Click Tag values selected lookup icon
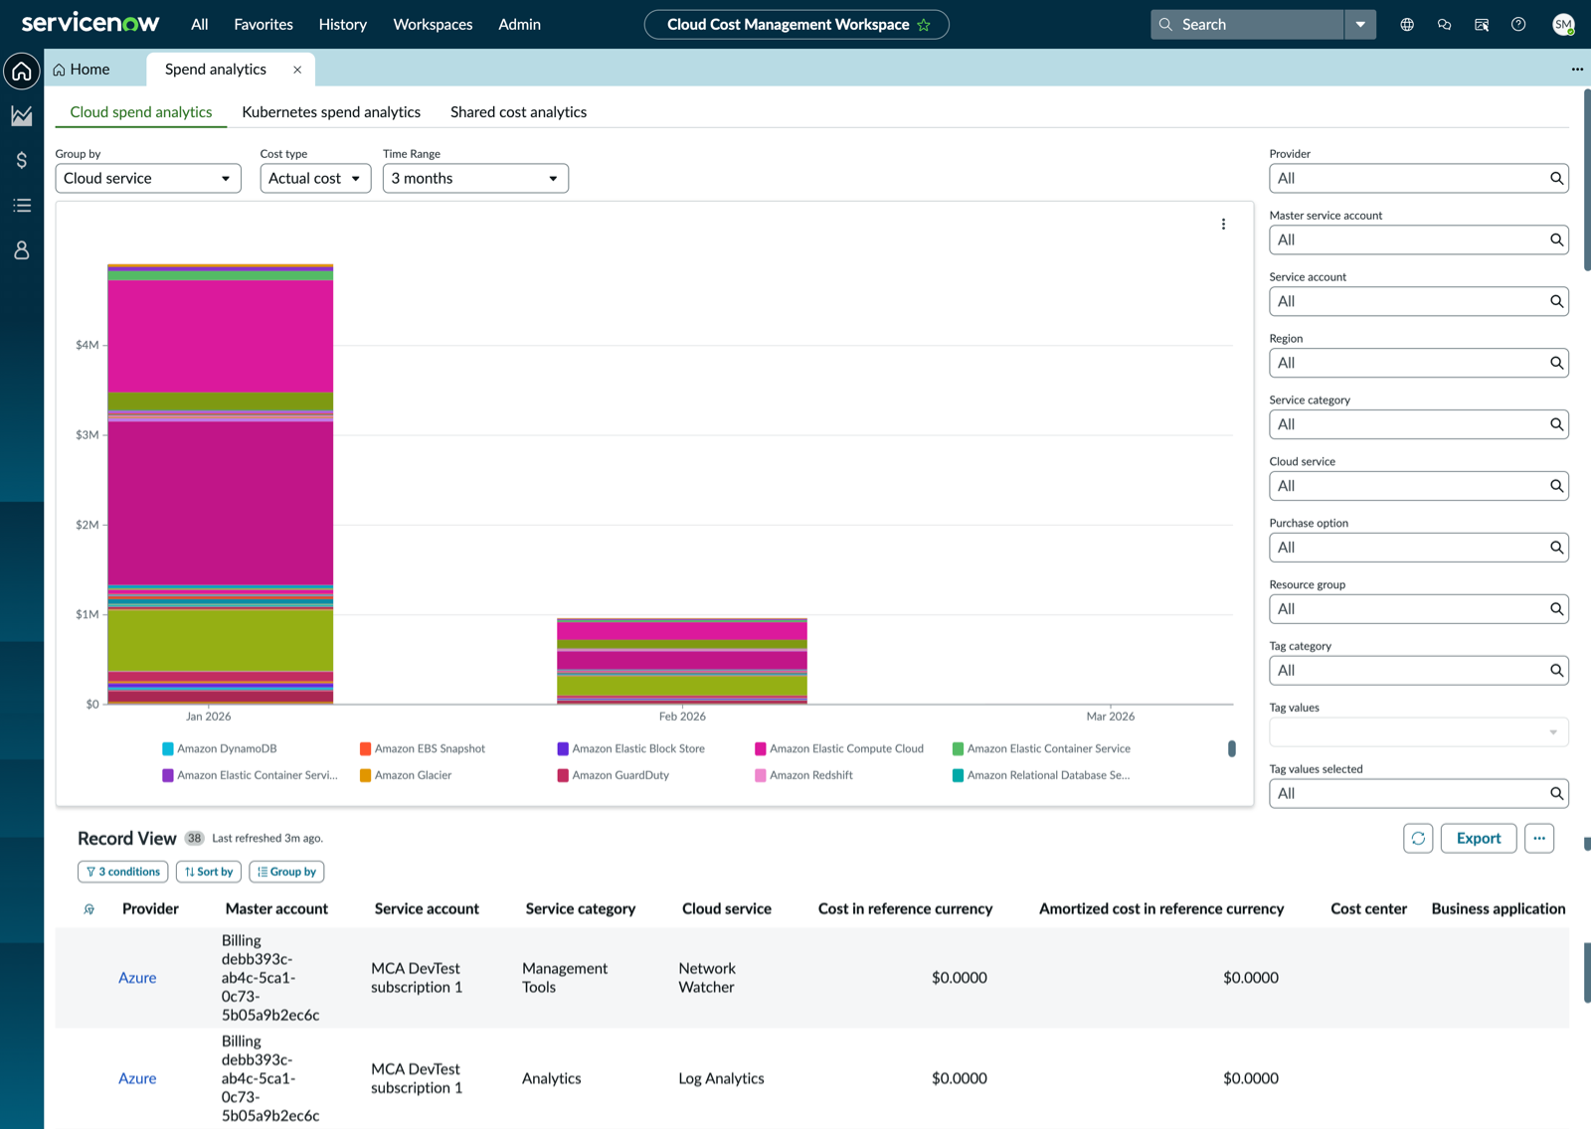 point(1556,793)
